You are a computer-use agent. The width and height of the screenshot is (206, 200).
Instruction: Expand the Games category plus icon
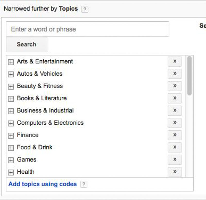tap(11, 160)
